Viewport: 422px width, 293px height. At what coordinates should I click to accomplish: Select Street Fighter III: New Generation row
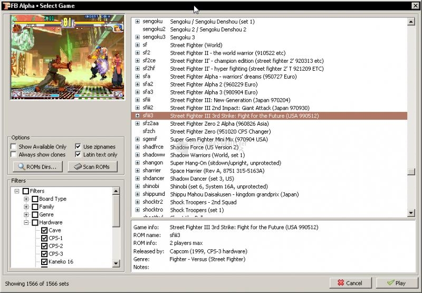tap(230, 100)
